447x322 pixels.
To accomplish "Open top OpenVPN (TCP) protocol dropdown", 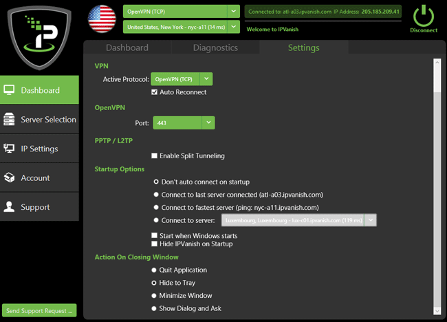I will pos(182,12).
